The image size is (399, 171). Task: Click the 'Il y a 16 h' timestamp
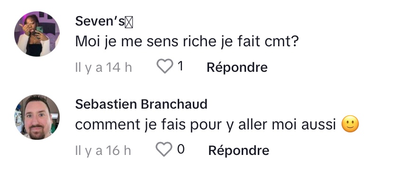[103, 150]
